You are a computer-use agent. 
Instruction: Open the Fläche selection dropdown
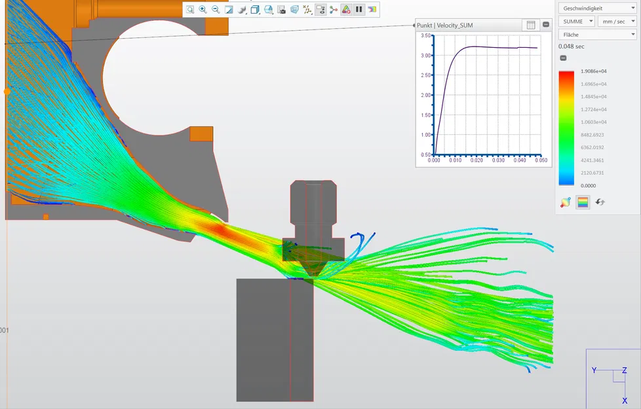(x=596, y=34)
